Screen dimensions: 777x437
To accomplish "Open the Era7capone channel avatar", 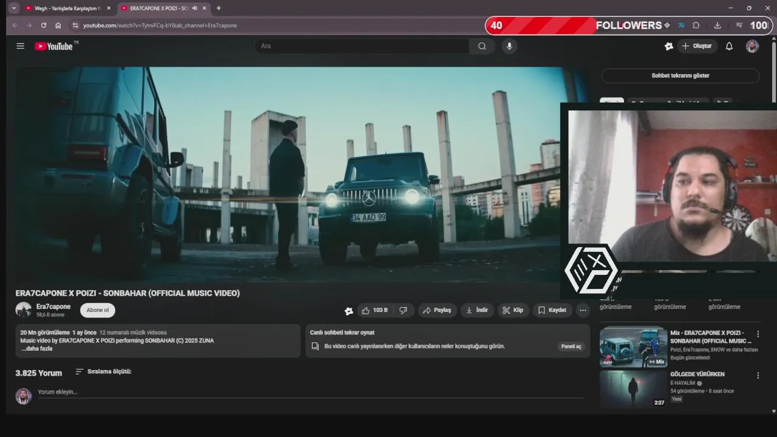I will click(23, 310).
